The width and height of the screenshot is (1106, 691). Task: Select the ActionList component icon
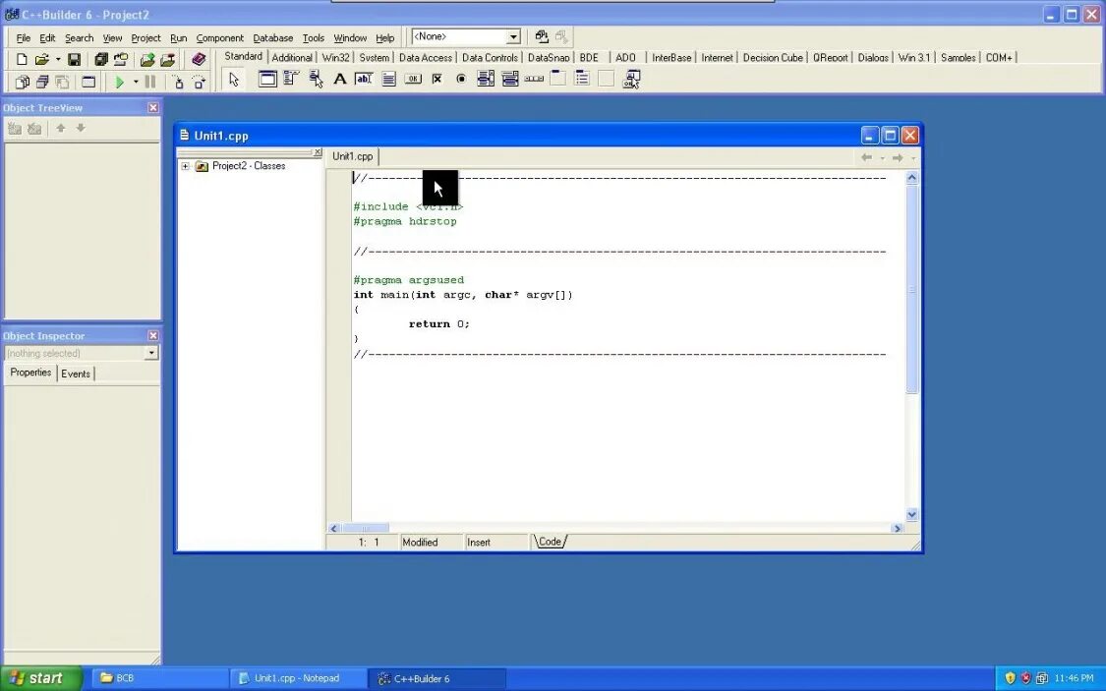[x=631, y=79]
